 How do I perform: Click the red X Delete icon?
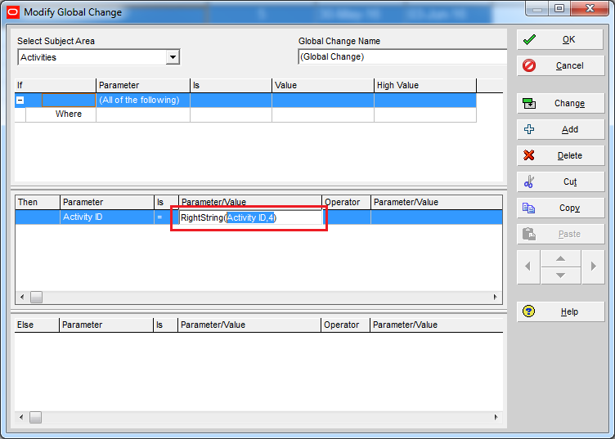(x=529, y=155)
